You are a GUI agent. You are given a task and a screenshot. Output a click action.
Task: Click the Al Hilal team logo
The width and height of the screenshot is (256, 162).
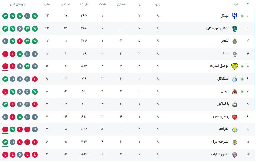click(x=235, y=16)
